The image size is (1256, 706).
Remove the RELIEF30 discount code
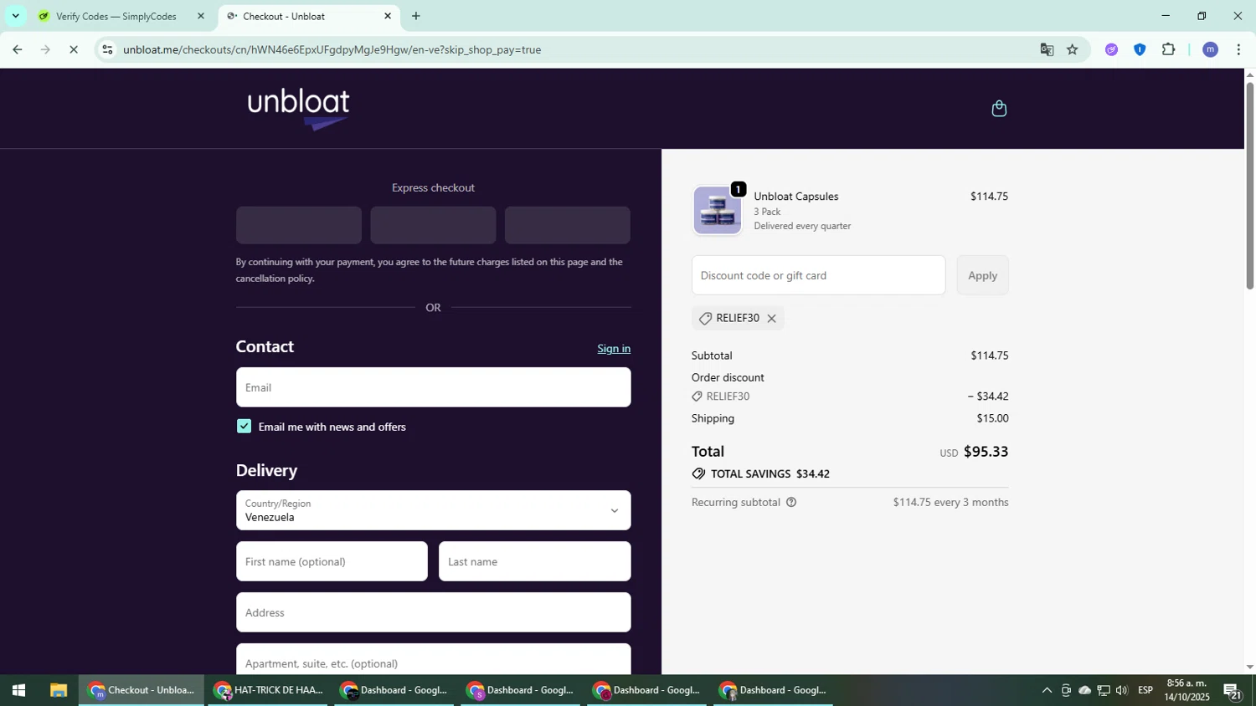pyautogui.click(x=771, y=319)
